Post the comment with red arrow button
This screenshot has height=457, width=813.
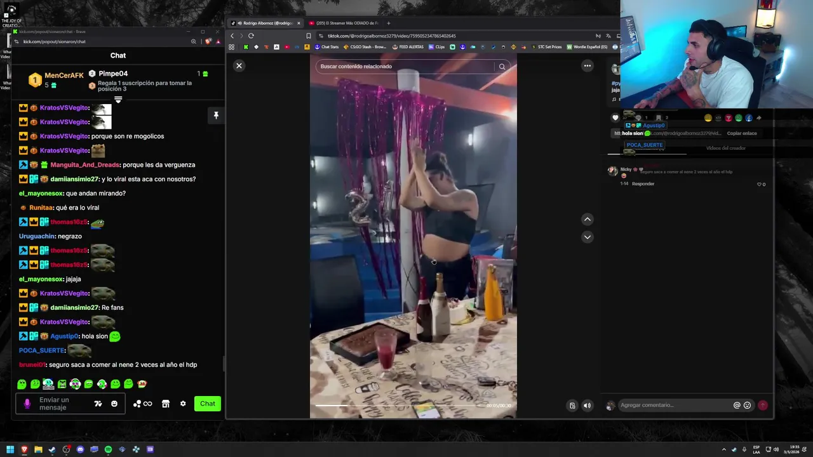click(x=763, y=405)
